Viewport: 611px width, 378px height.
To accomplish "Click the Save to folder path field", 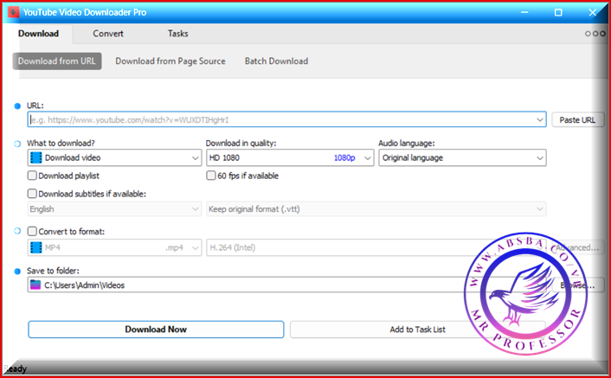I will click(x=288, y=285).
